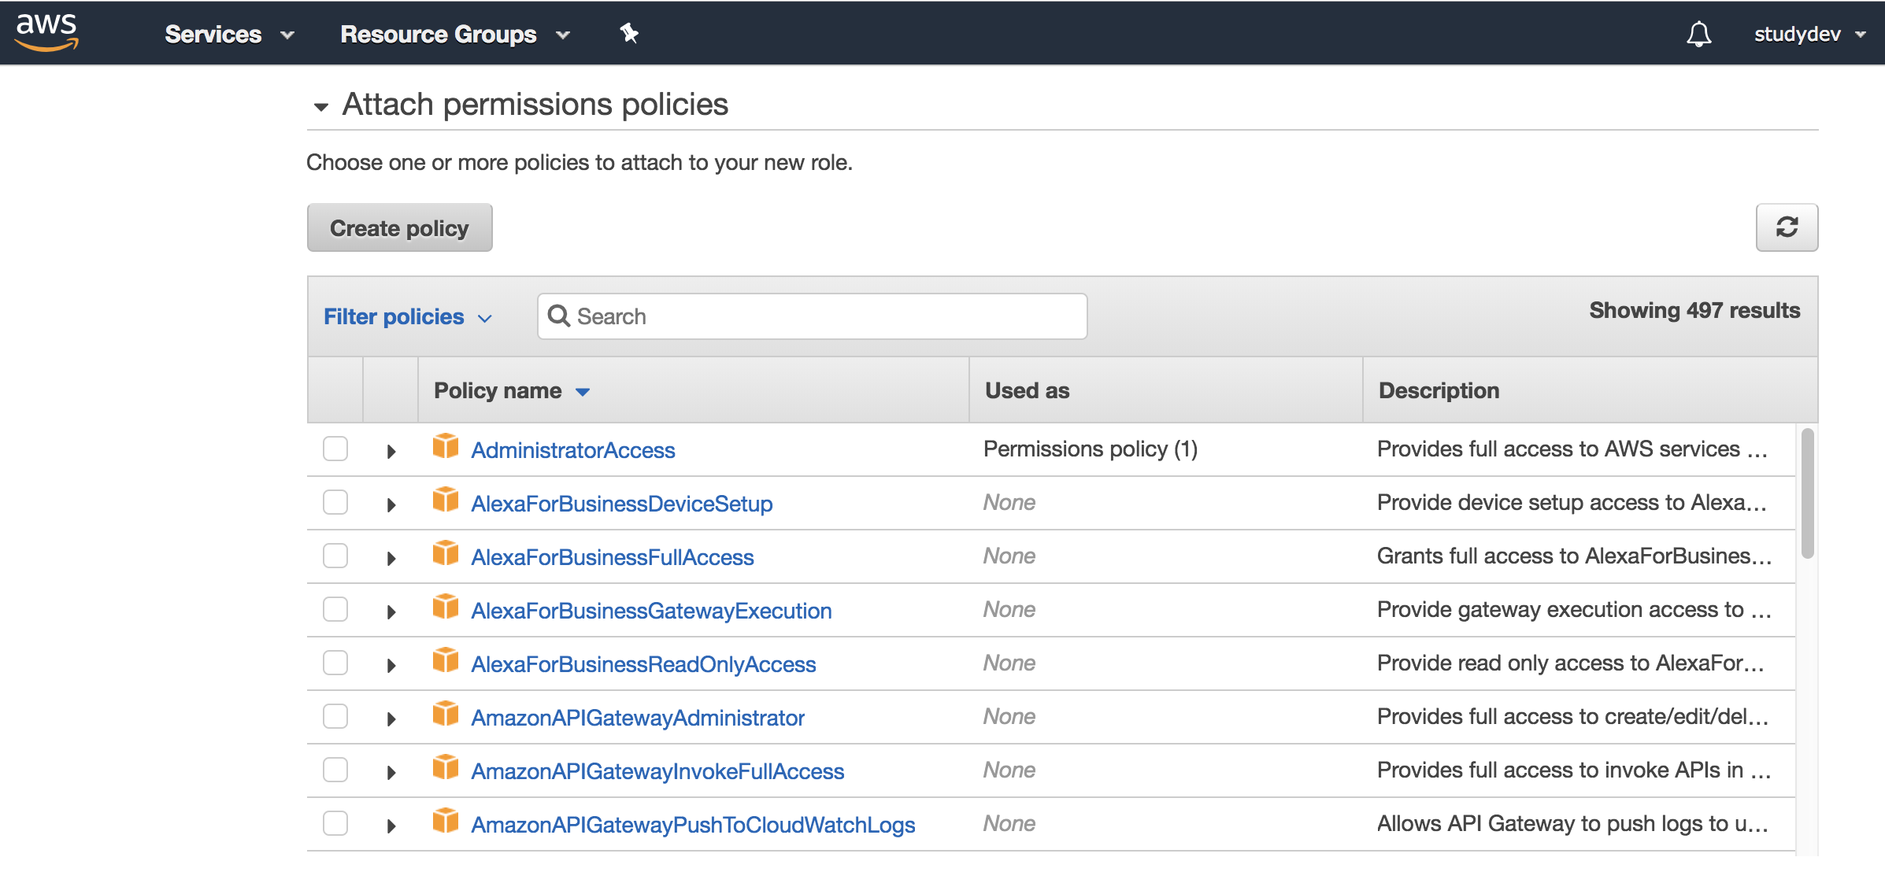Open the studydev account menu
This screenshot has width=1885, height=883.
click(1809, 34)
